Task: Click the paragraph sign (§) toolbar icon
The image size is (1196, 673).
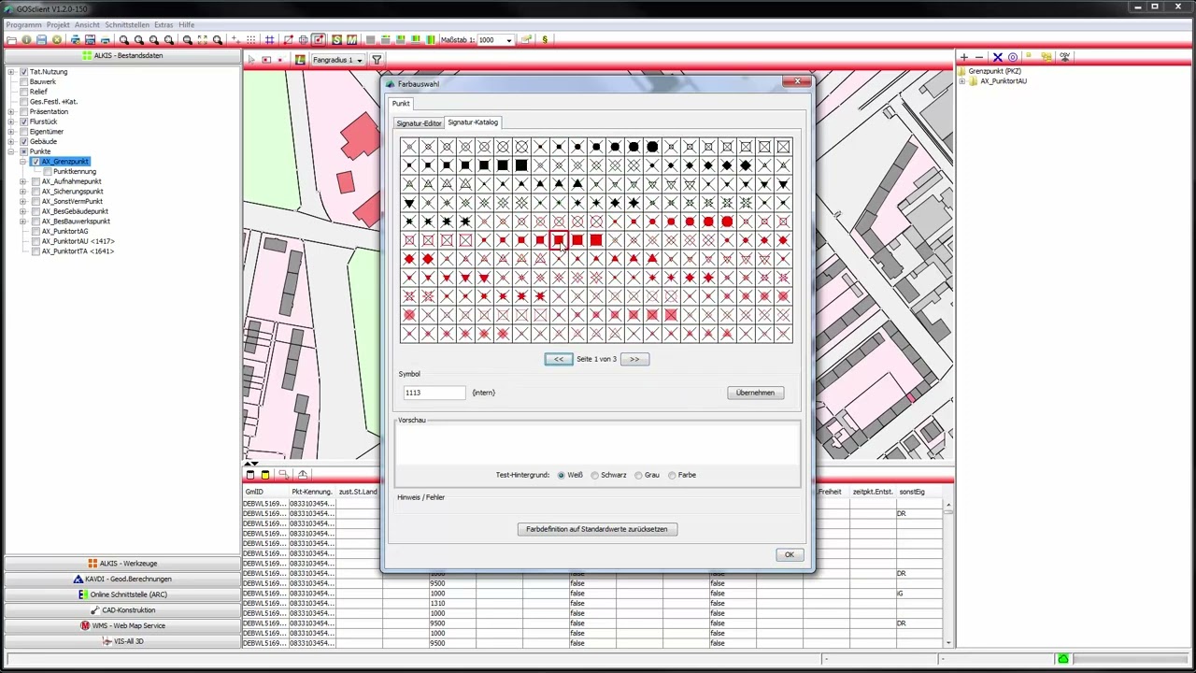Action: click(x=545, y=40)
